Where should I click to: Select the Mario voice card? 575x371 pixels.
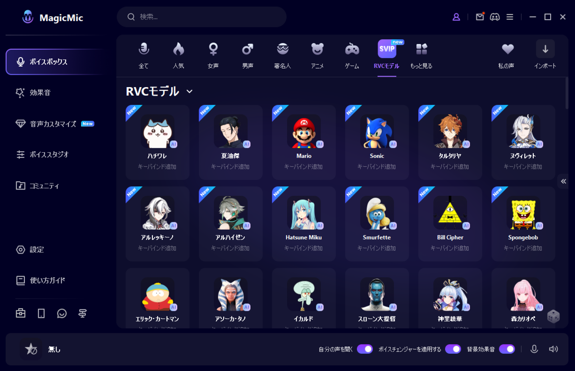304,143
